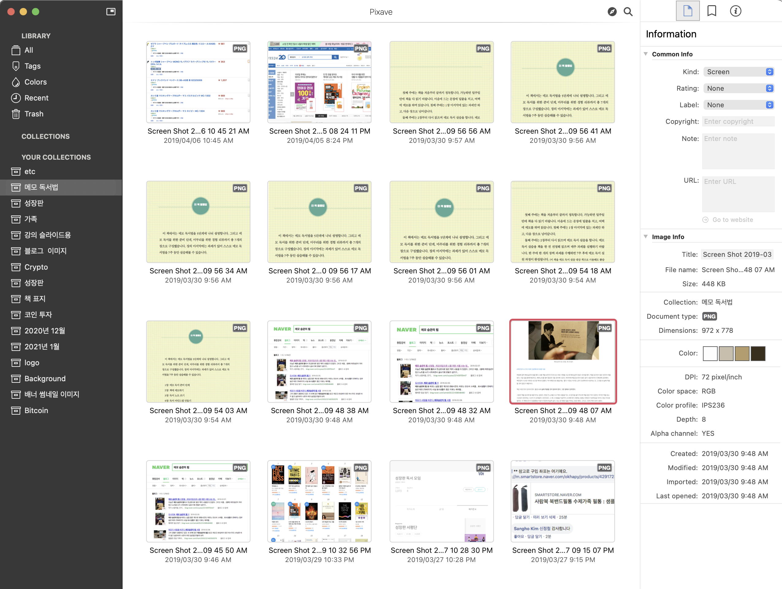Click the search magnifier icon
Screen dimensions: 782x589
pyautogui.click(x=628, y=12)
